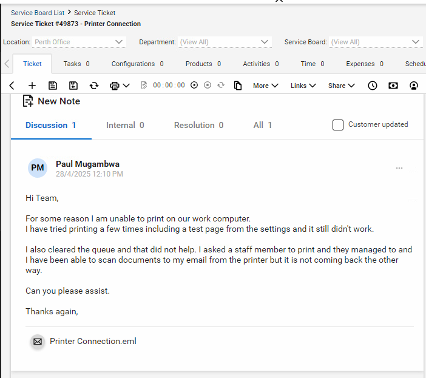Select the Ticket tab
Image resolution: width=426 pixels, height=378 pixels.
(32, 64)
